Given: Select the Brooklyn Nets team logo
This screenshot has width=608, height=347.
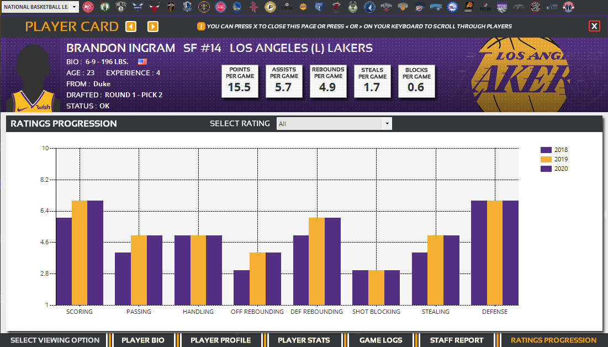Looking at the screenshot, I should 121,7.
